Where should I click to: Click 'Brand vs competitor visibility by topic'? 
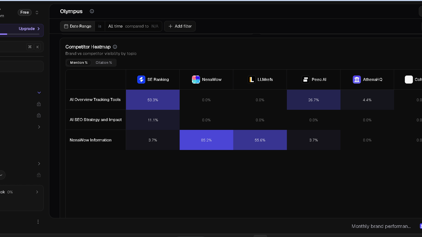pyautogui.click(x=101, y=54)
